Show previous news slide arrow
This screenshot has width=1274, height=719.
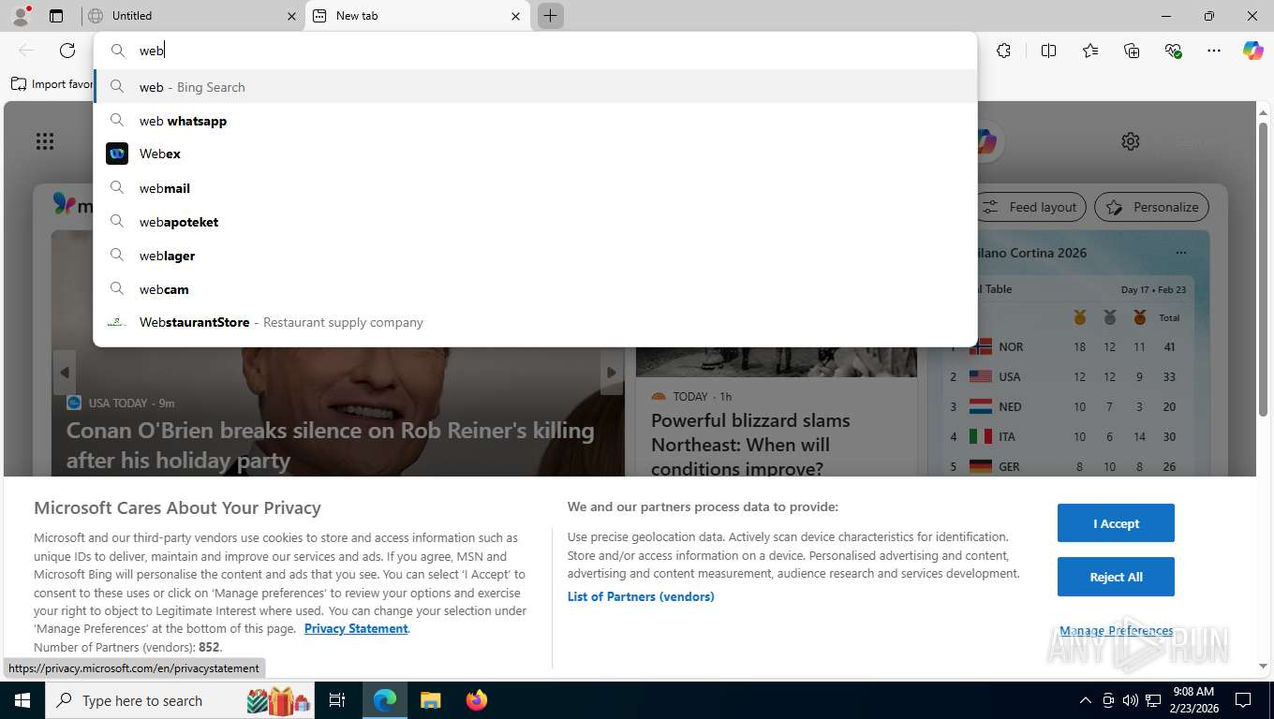(65, 373)
